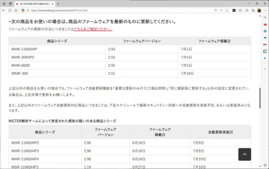269x169 pixels.
Task: Open Google Calendar in the sidebar
Action: (265, 51)
